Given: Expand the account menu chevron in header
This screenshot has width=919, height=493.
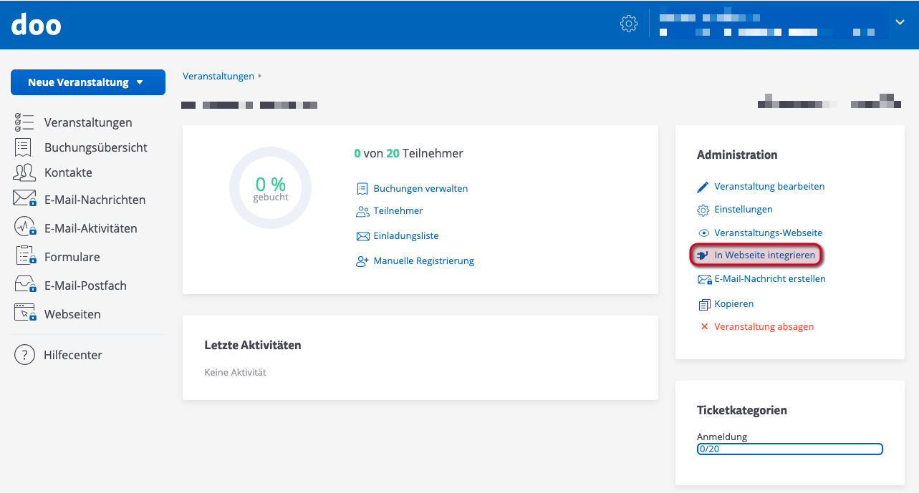Looking at the screenshot, I should click(900, 23).
